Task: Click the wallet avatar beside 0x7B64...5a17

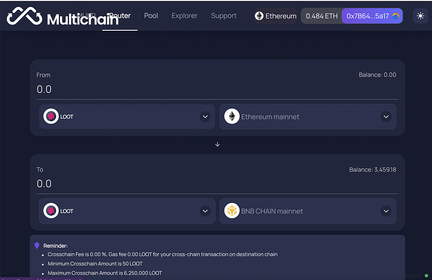Action: (396, 16)
